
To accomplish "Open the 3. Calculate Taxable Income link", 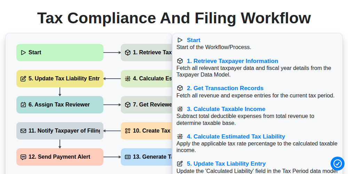I will [x=226, y=109].
